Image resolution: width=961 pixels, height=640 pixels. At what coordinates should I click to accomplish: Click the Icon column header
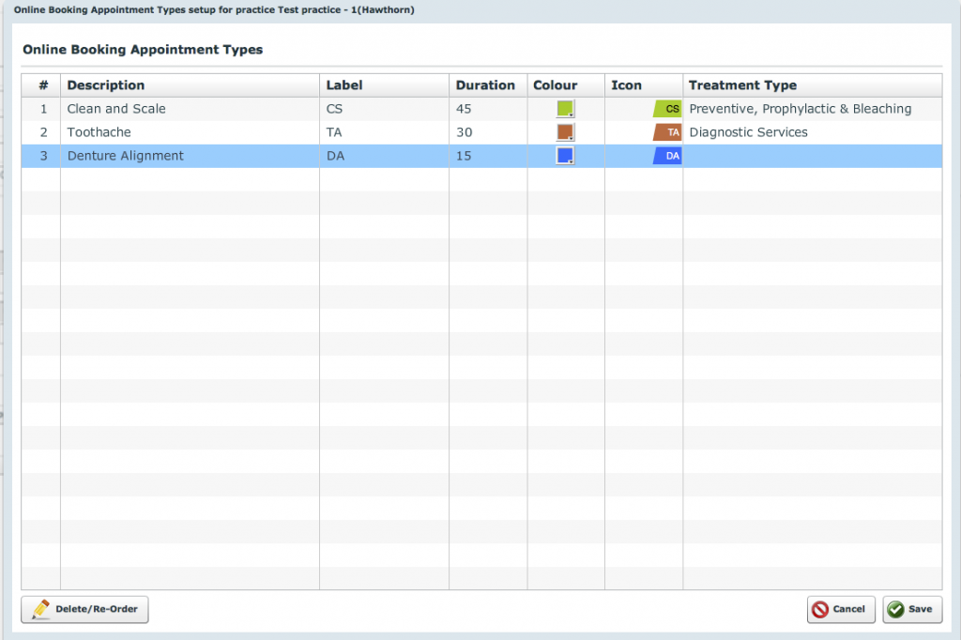click(x=644, y=85)
